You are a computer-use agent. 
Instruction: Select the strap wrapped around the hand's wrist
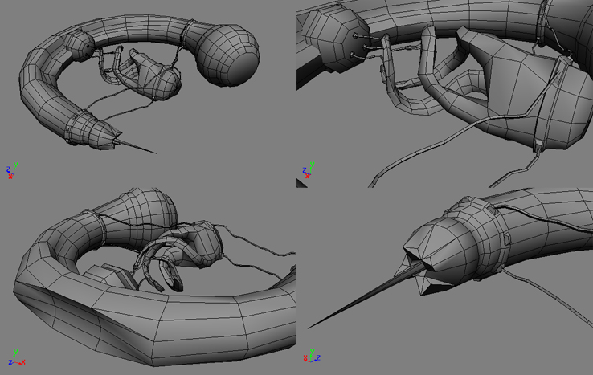point(556,104)
